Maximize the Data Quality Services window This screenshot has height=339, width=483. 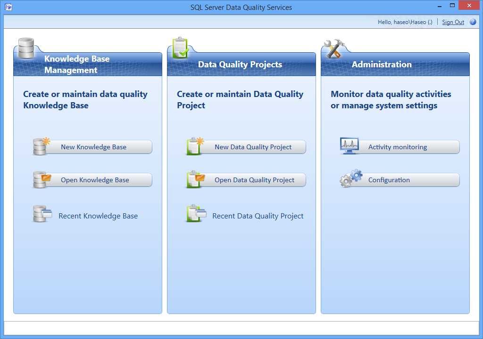tap(452, 6)
